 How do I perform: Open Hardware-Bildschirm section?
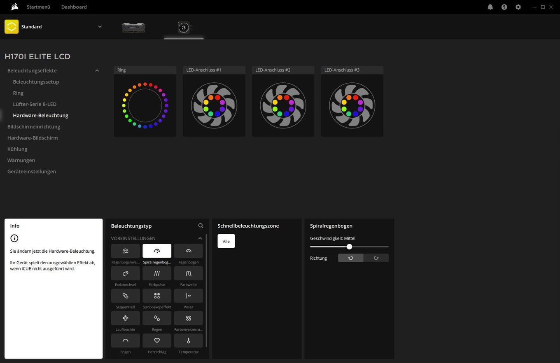click(x=33, y=138)
